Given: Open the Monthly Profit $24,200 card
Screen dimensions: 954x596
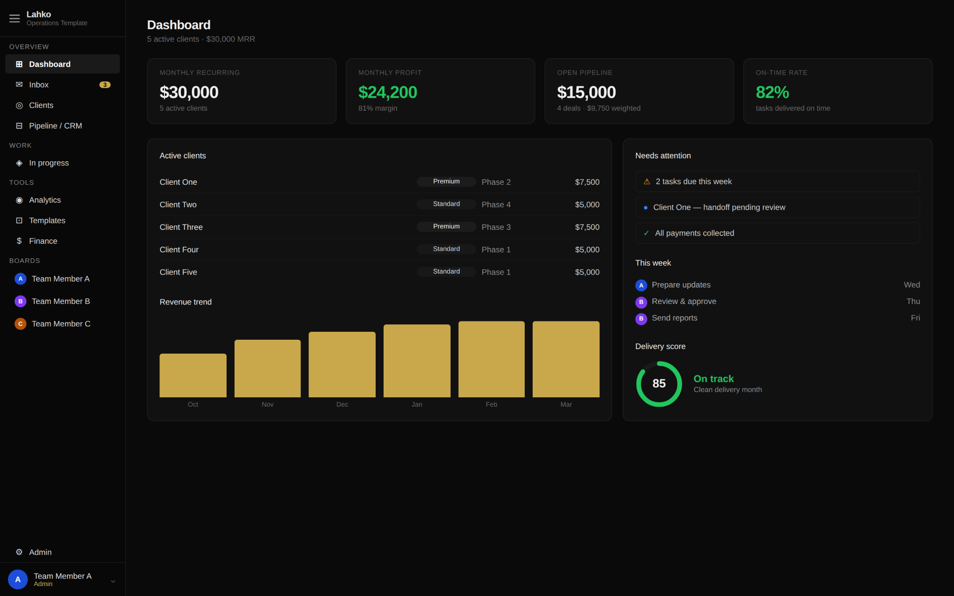Looking at the screenshot, I should tap(440, 91).
